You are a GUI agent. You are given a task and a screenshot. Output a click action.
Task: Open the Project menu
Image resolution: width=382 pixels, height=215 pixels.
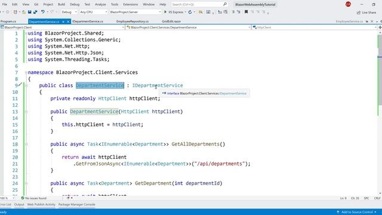pos(48,4)
